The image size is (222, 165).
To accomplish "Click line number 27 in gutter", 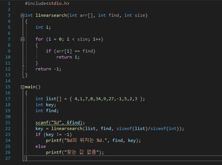I will coord(8,158).
